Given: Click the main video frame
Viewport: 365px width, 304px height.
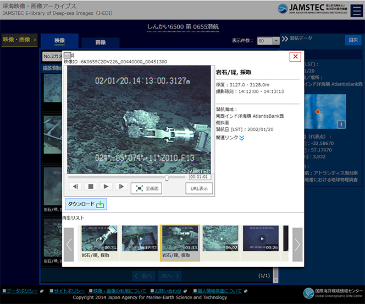Looking at the screenshot, I should click(139, 120).
